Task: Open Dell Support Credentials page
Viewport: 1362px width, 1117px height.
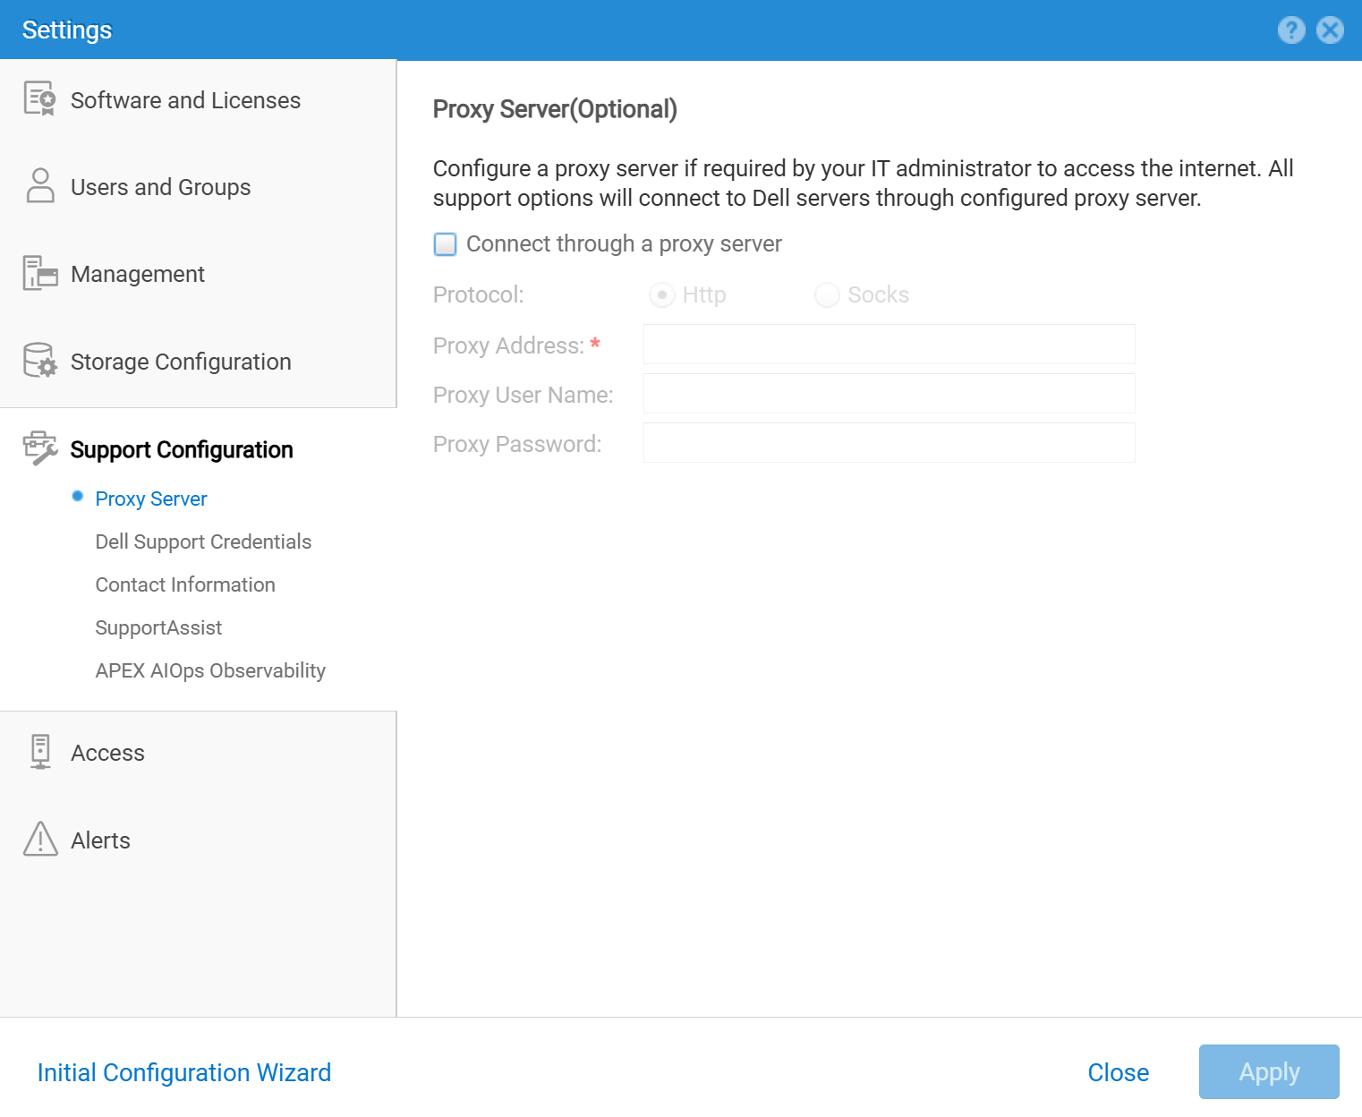Action: click(203, 541)
